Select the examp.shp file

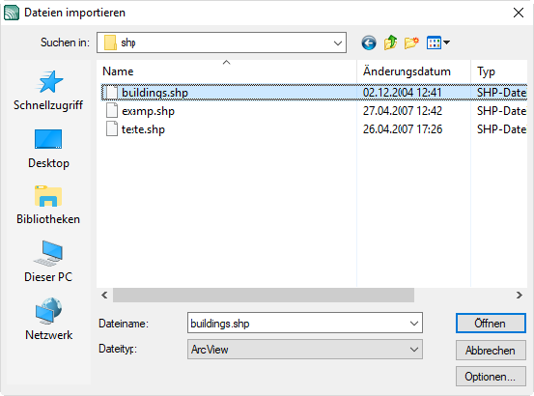pyautogui.click(x=148, y=111)
